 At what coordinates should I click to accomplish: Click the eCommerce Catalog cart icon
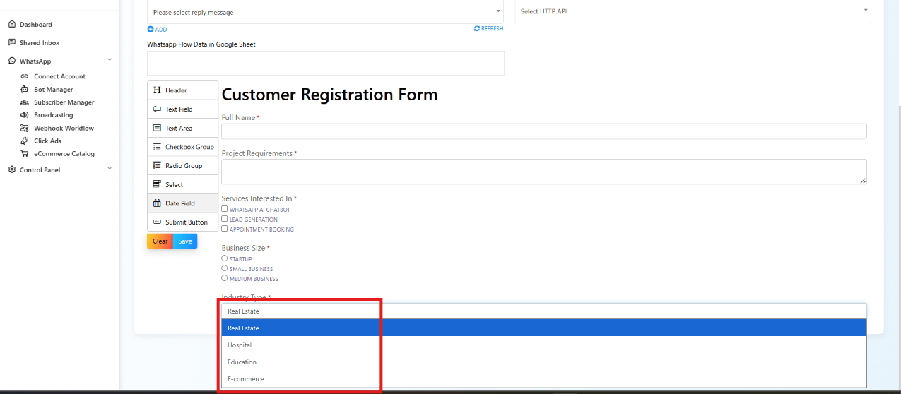click(25, 154)
